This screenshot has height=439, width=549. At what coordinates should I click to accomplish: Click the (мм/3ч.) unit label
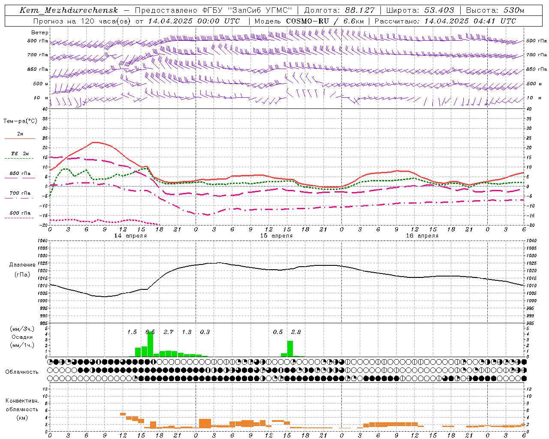pyautogui.click(x=22, y=329)
